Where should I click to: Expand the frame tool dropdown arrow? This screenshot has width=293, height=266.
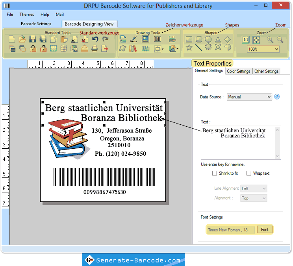tap(163, 49)
